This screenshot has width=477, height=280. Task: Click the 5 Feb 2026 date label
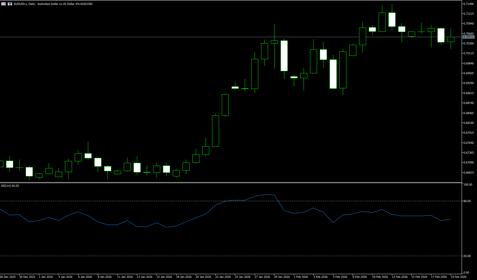click(x=340, y=277)
